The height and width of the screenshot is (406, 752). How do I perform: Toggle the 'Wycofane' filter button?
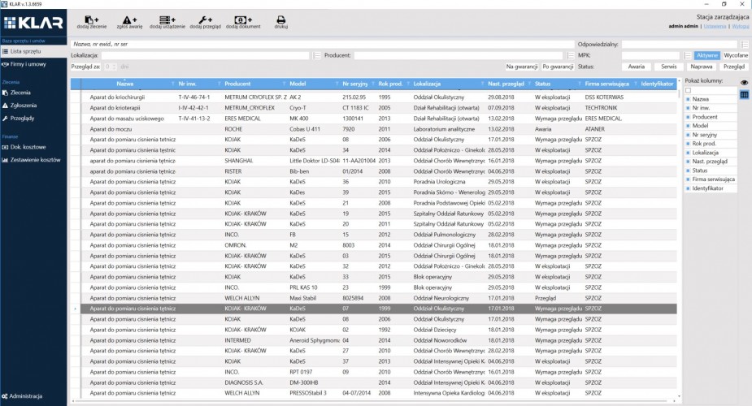tap(736, 55)
